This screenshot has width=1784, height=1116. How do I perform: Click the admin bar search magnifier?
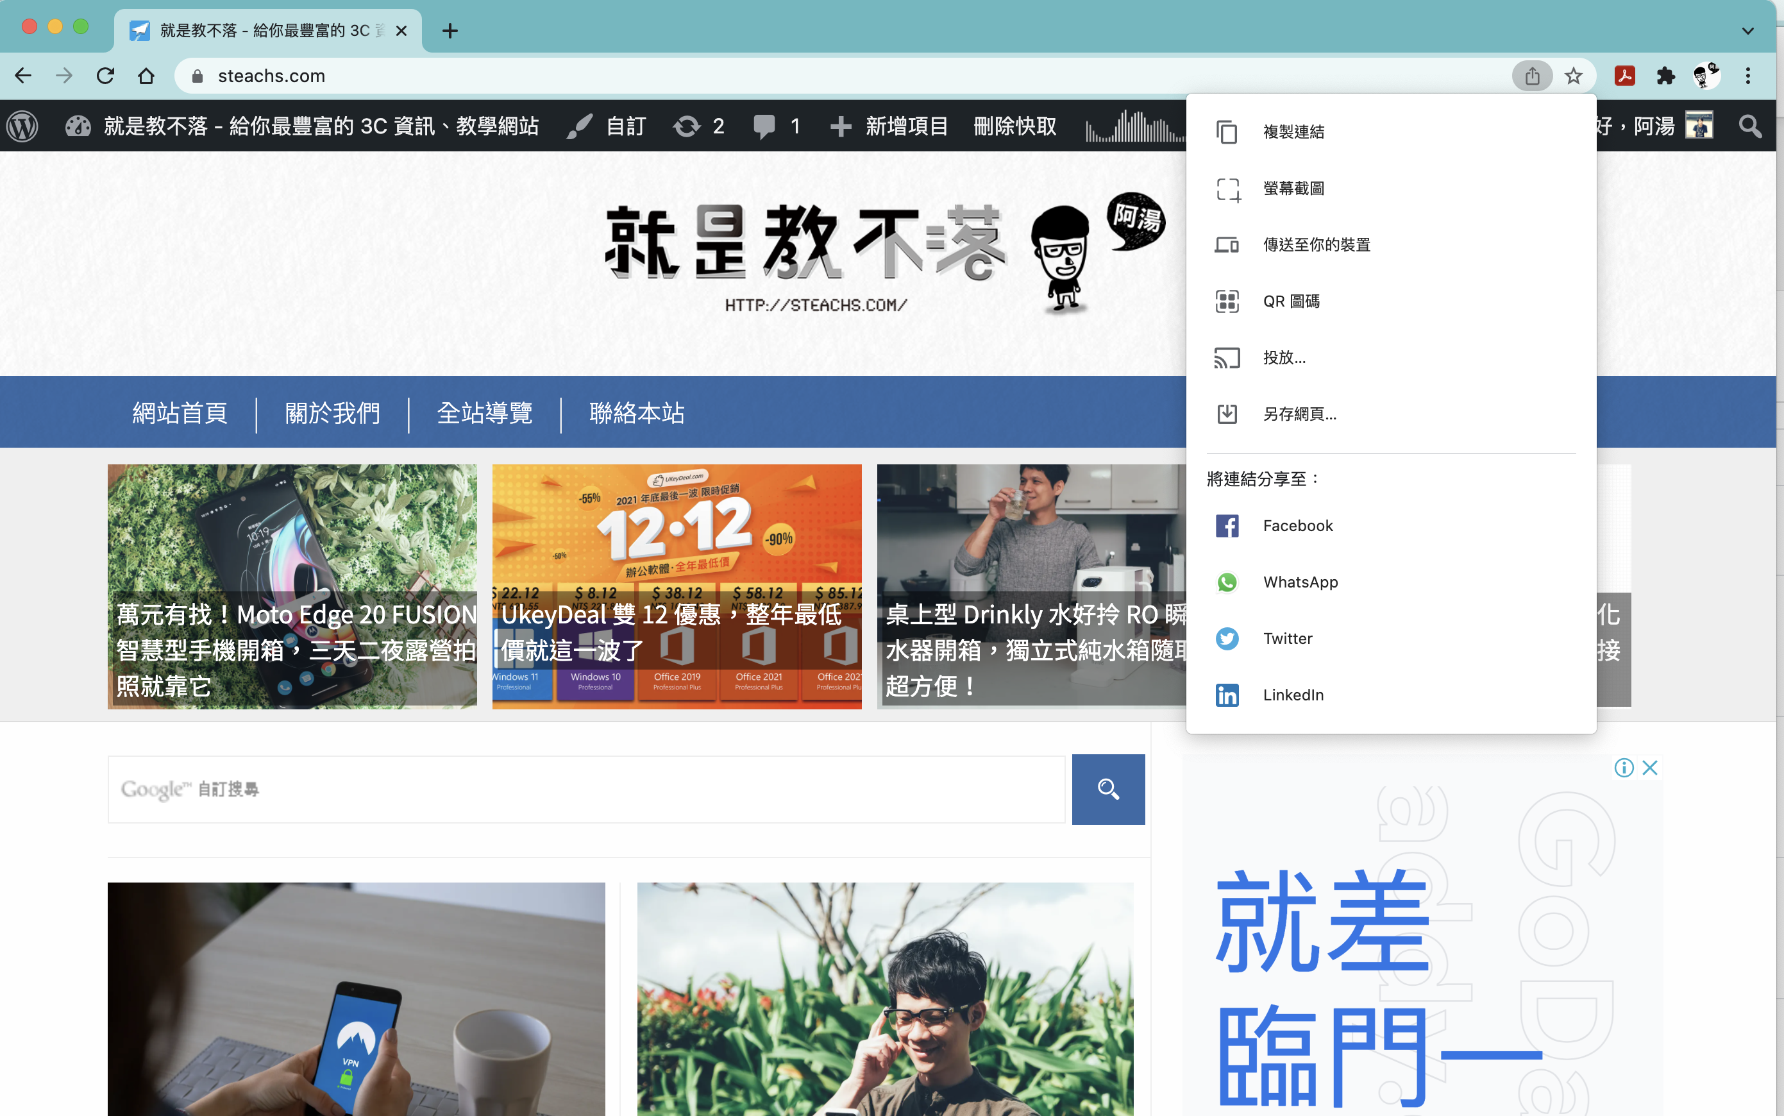[1750, 126]
